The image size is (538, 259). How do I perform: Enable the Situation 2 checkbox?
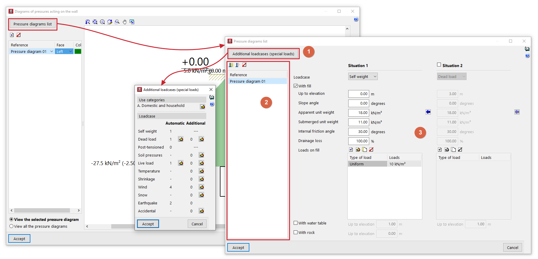439,65
